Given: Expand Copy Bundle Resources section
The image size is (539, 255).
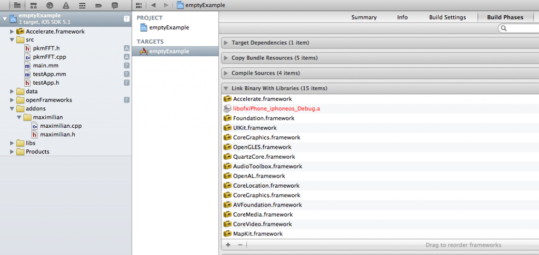Looking at the screenshot, I should [226, 58].
